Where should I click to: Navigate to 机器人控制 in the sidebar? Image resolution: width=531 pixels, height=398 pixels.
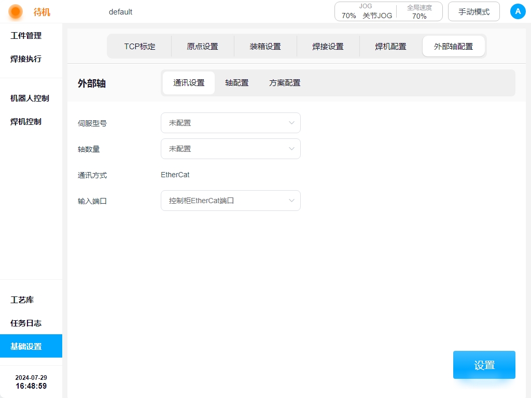(30, 98)
